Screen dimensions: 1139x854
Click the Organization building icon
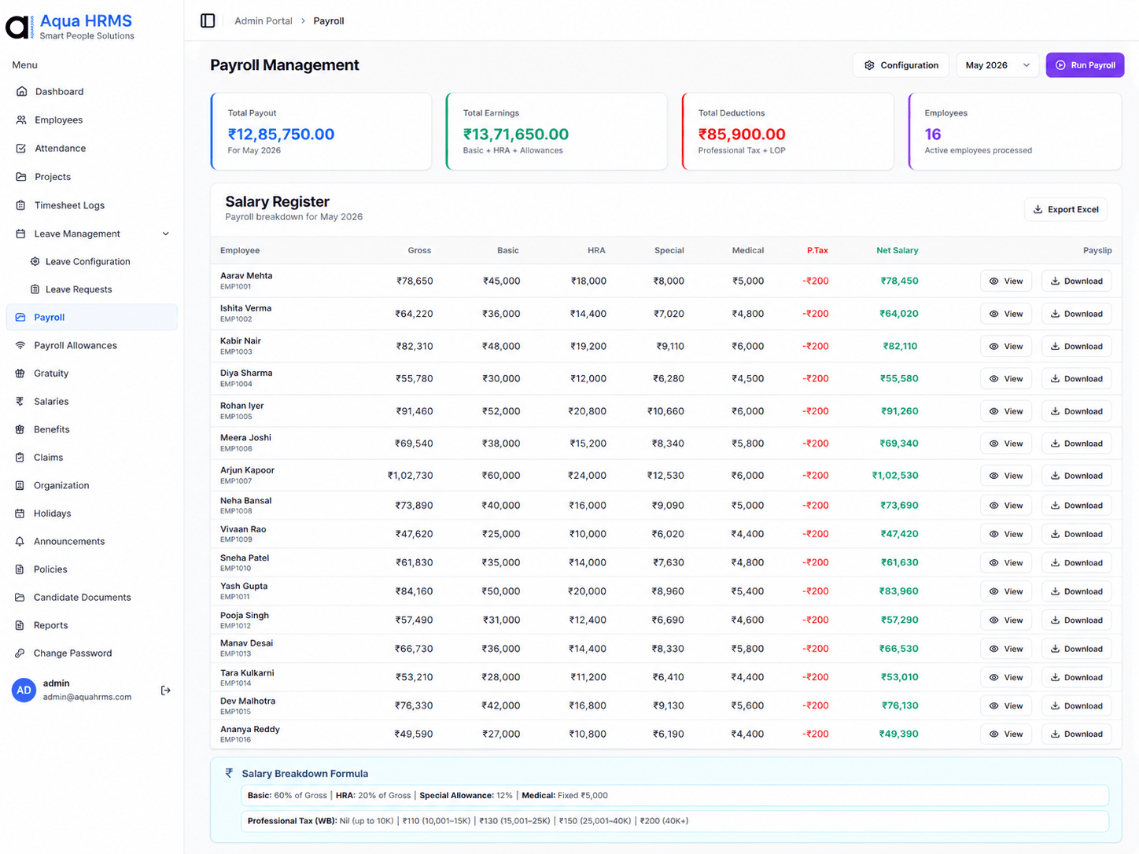coord(20,485)
